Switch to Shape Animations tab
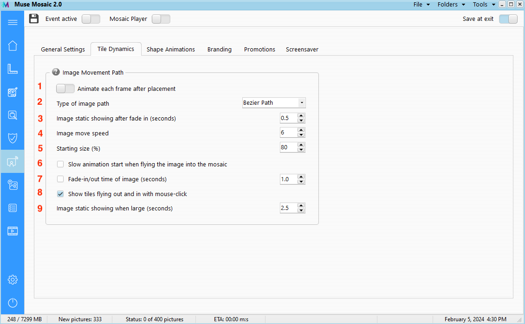 click(x=171, y=50)
